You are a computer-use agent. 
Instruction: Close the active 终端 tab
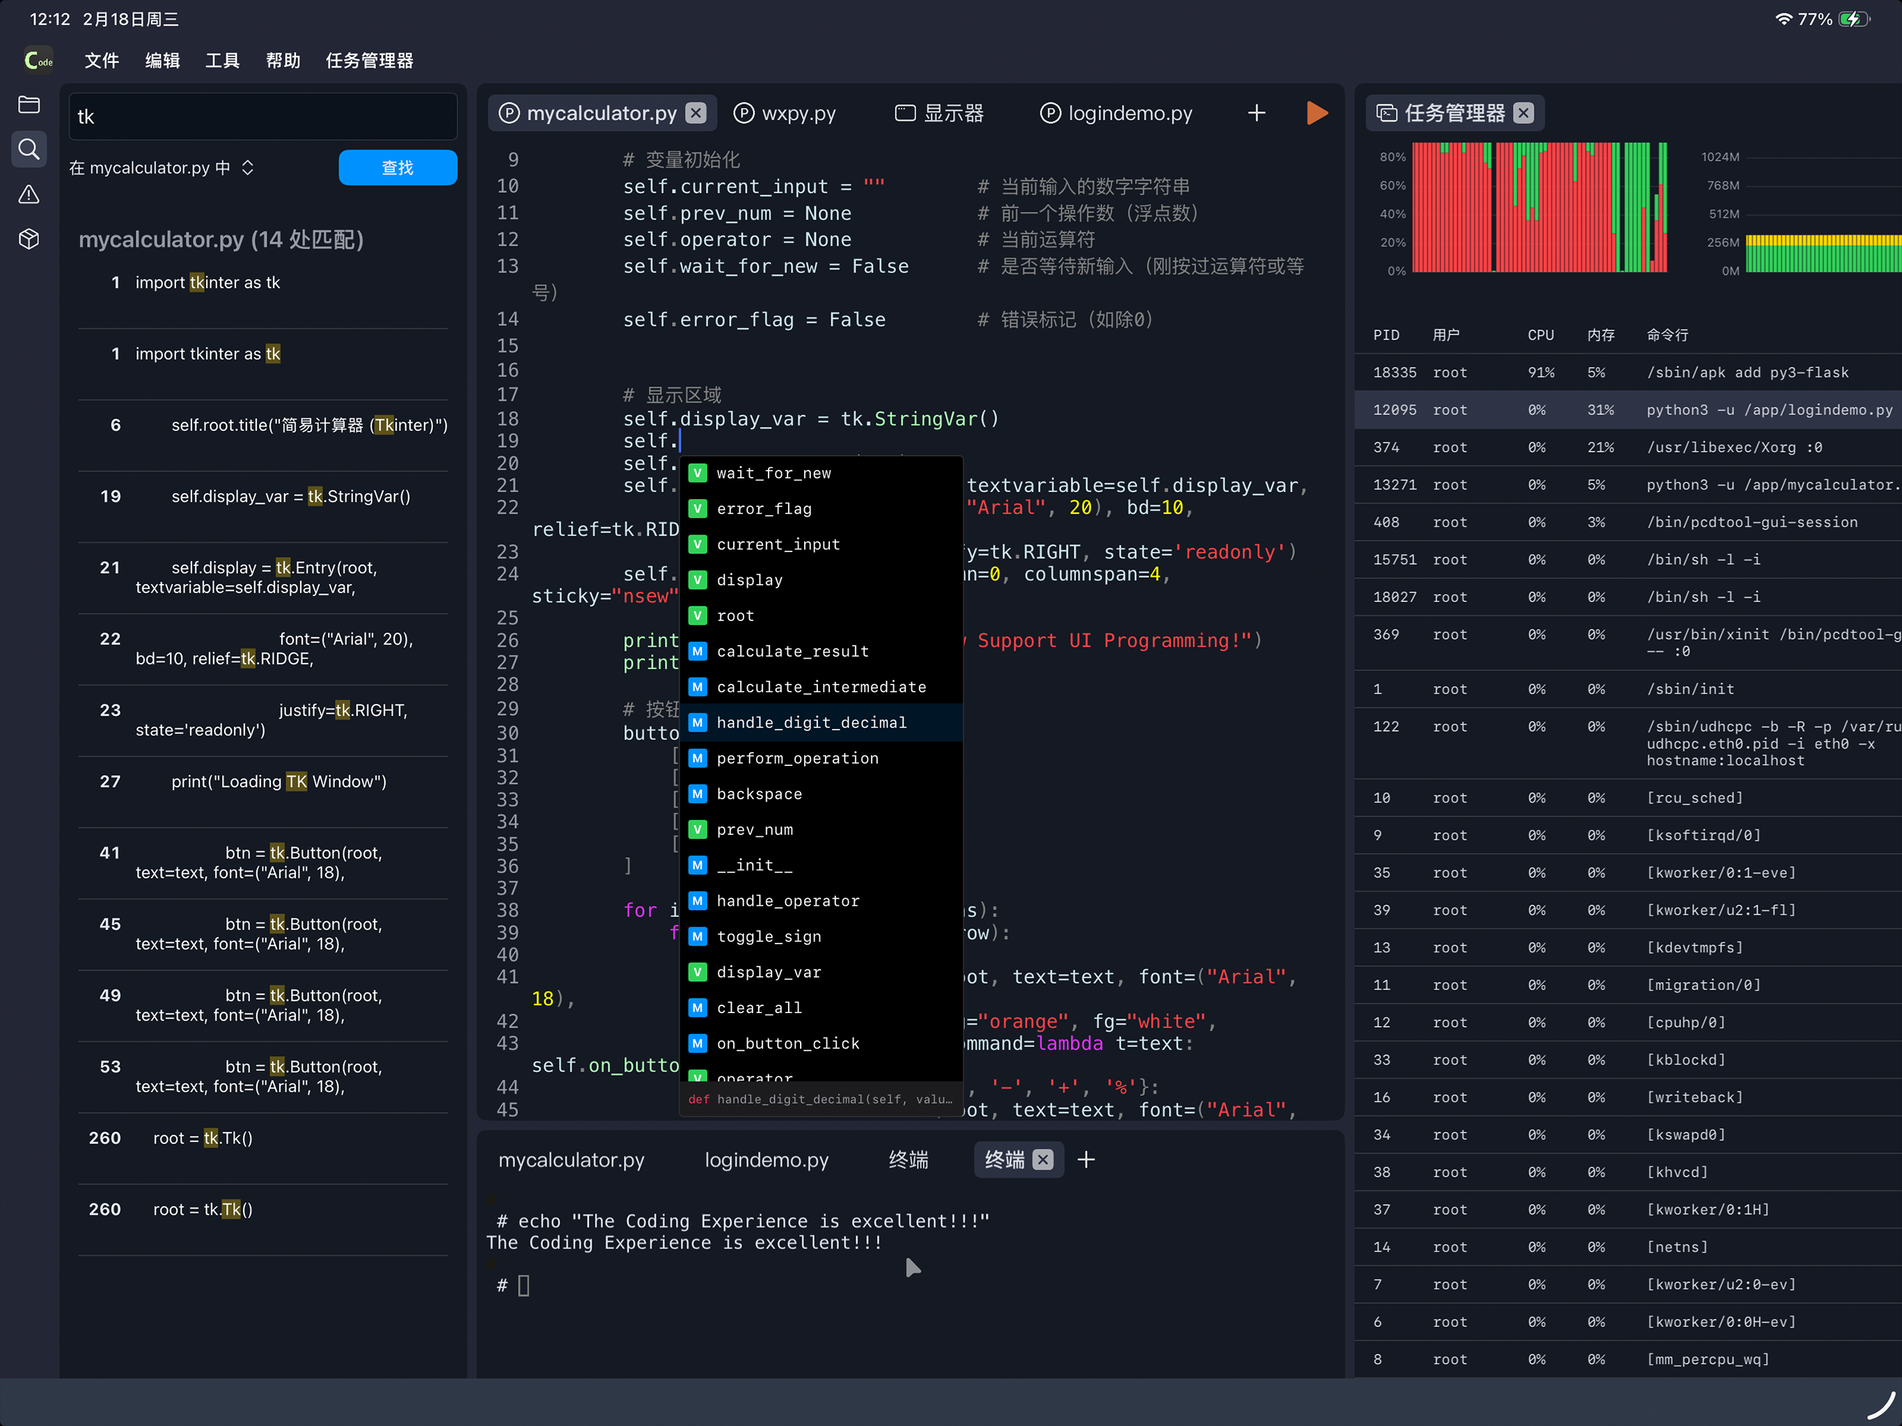(x=1043, y=1159)
